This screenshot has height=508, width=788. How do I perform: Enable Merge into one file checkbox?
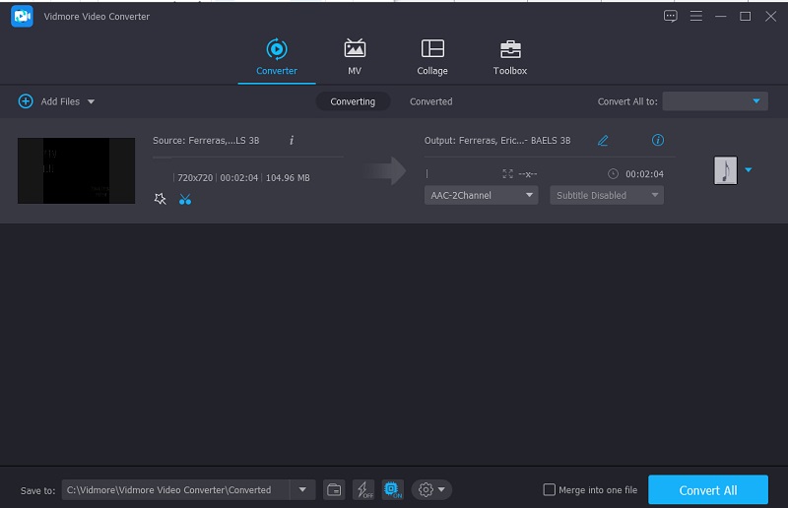[550, 490]
